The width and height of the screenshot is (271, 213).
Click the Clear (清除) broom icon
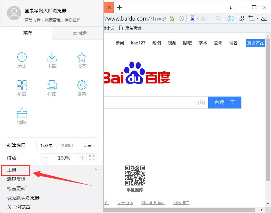coord(22,116)
